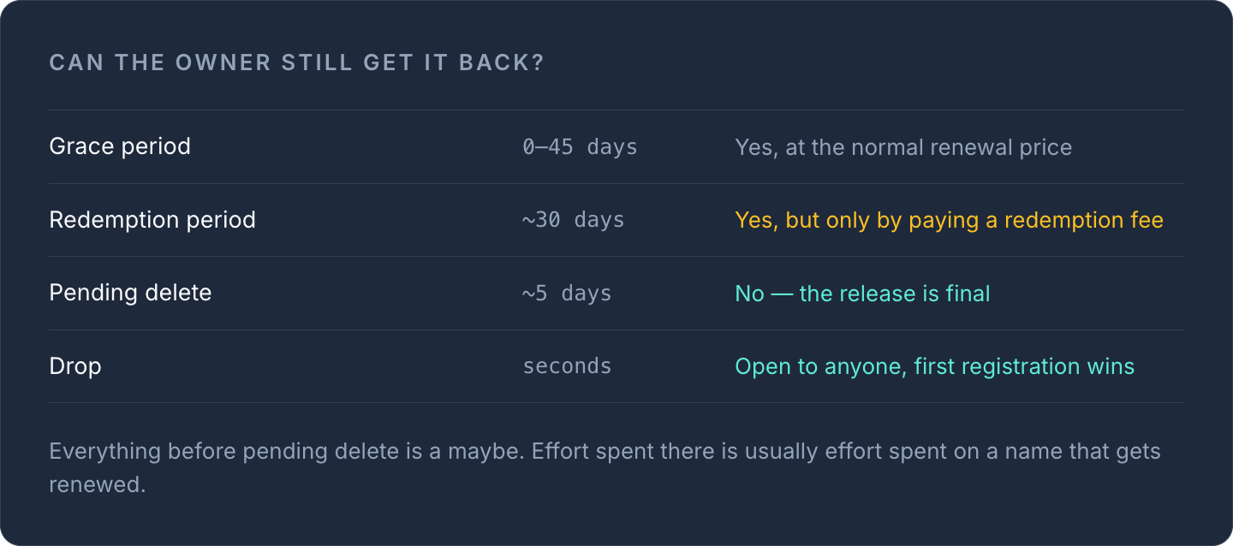
Task: Click the yellow redemption fee text
Action: [x=950, y=221]
